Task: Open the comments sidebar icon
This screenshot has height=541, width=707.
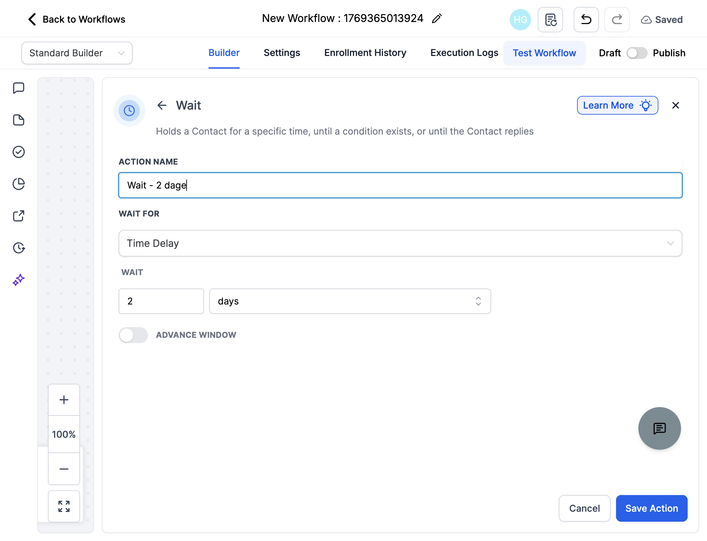Action: 19,88
